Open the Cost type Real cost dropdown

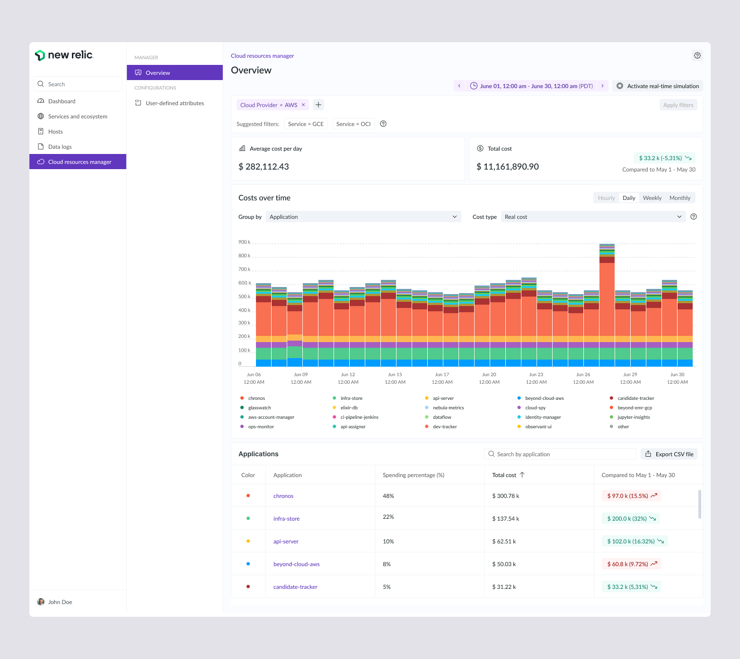tap(593, 217)
